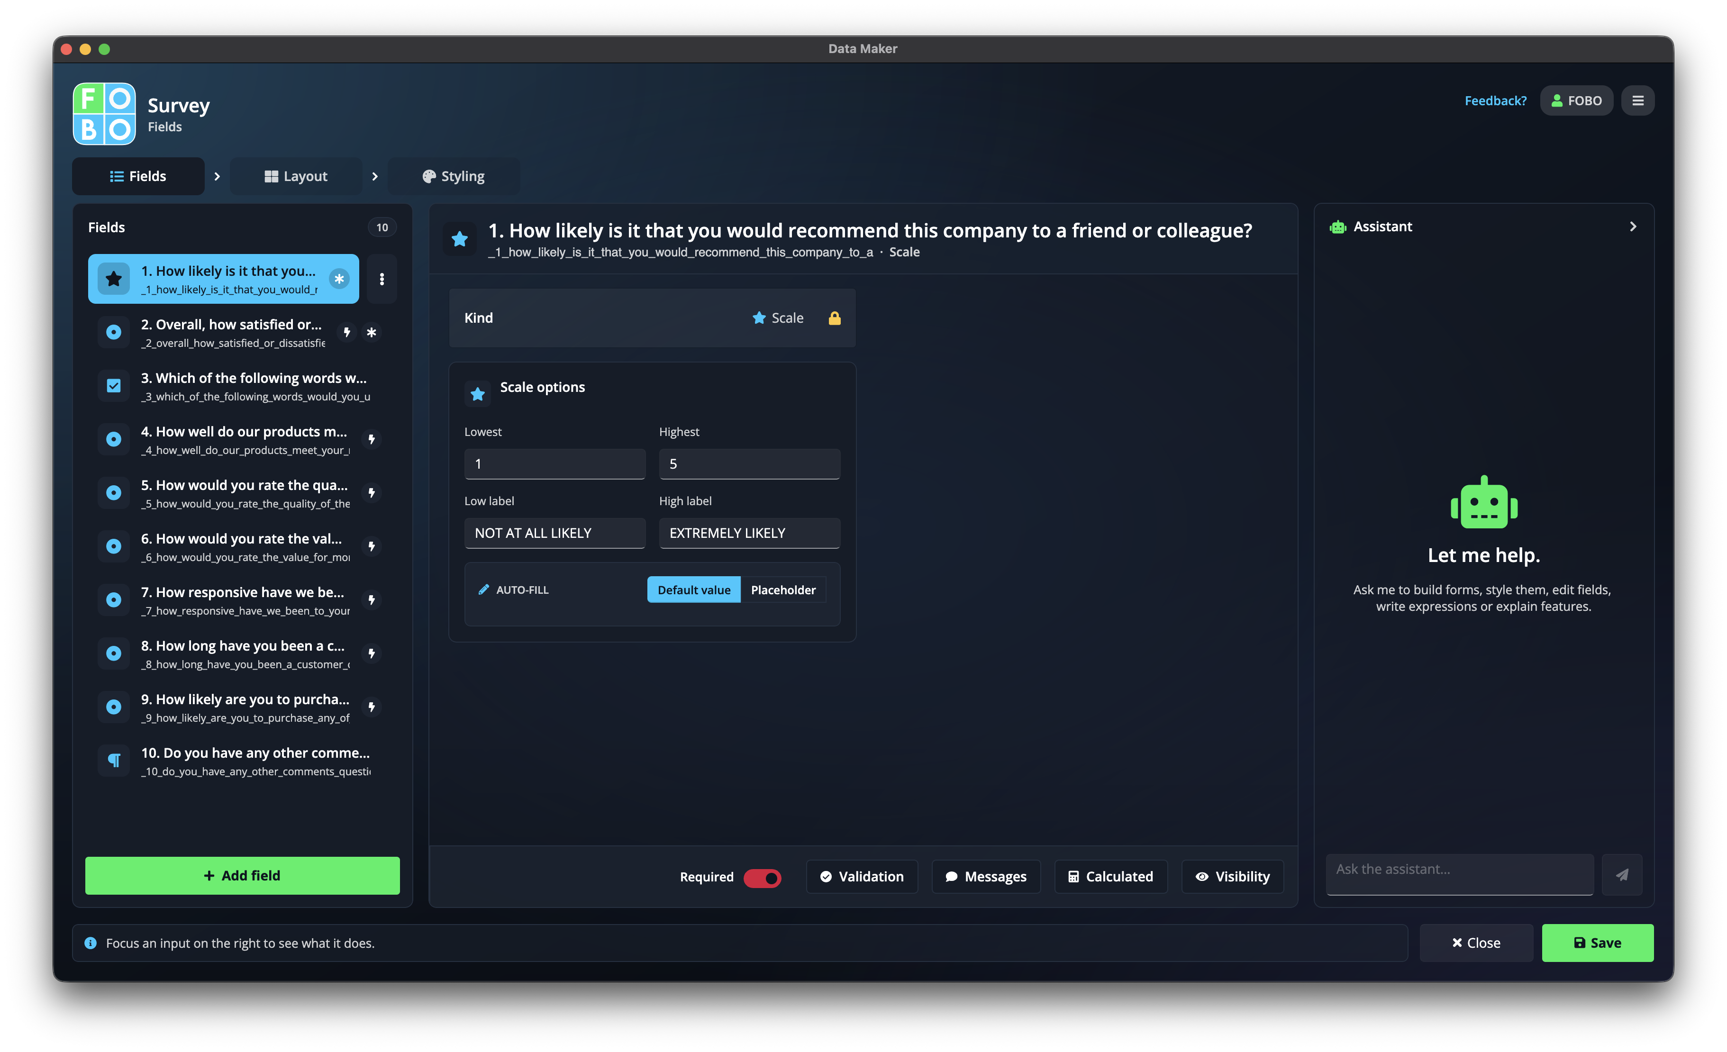Click the green Add field button
This screenshot has width=1727, height=1052.
click(243, 875)
